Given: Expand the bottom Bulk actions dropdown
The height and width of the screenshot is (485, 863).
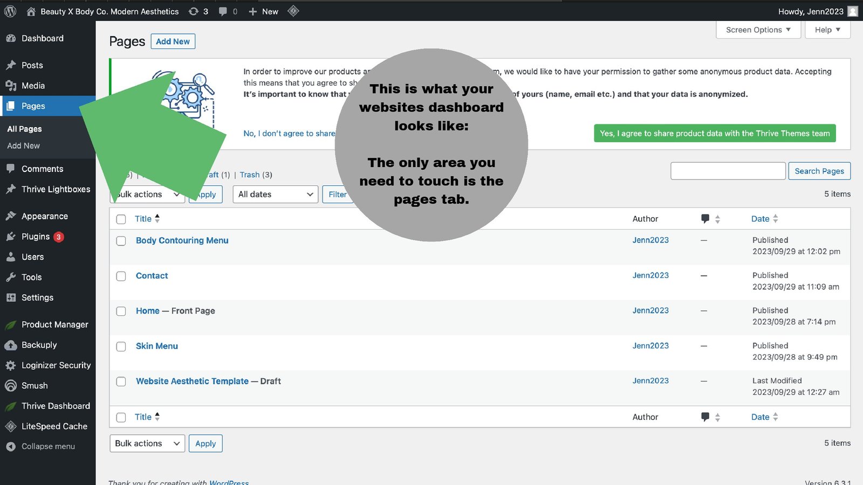Looking at the screenshot, I should 147,444.
